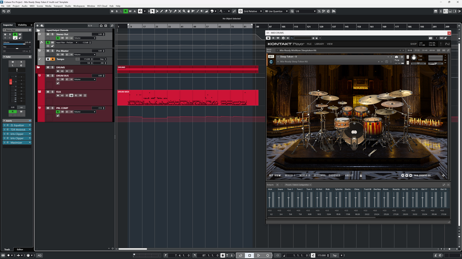Click the Kontakt groove play button
Image resolution: width=462 pixels, height=259 pixels.
[407, 175]
